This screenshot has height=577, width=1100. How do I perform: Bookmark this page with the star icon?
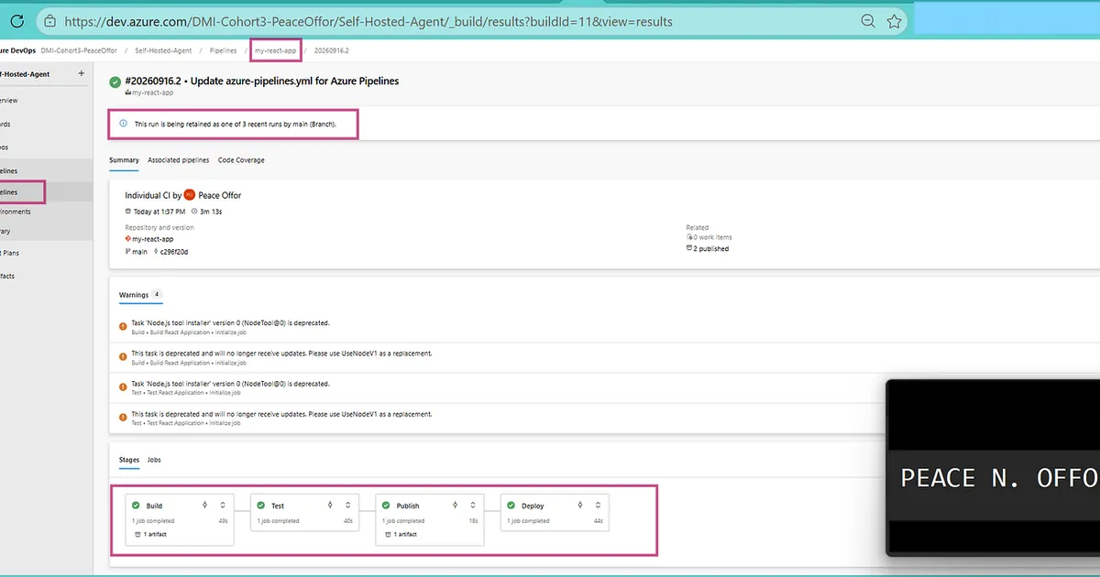pos(896,20)
